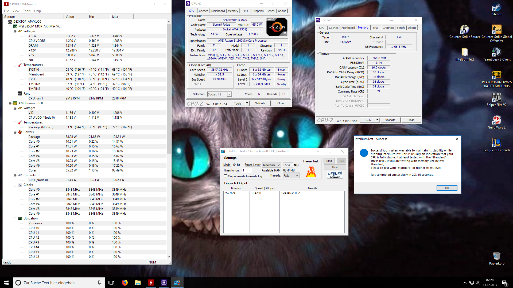Image resolution: width=513 pixels, height=288 pixels.
Task: Switch to the SPD tab in CPU-Z
Action: click(245, 11)
